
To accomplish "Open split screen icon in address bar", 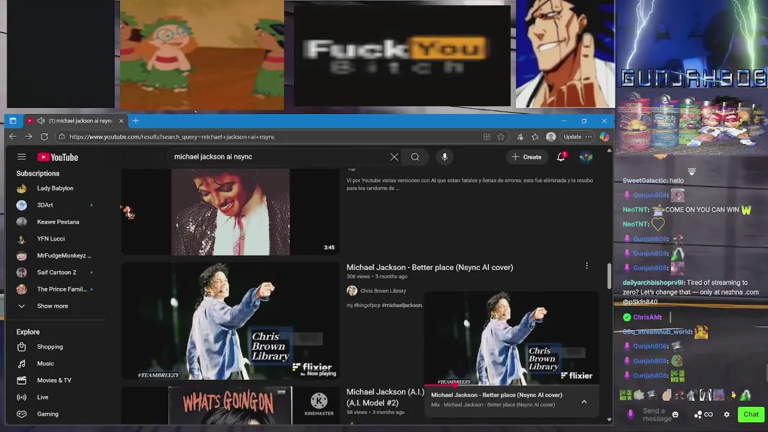I will [487, 137].
